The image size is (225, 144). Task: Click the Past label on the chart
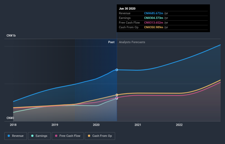click(111, 42)
